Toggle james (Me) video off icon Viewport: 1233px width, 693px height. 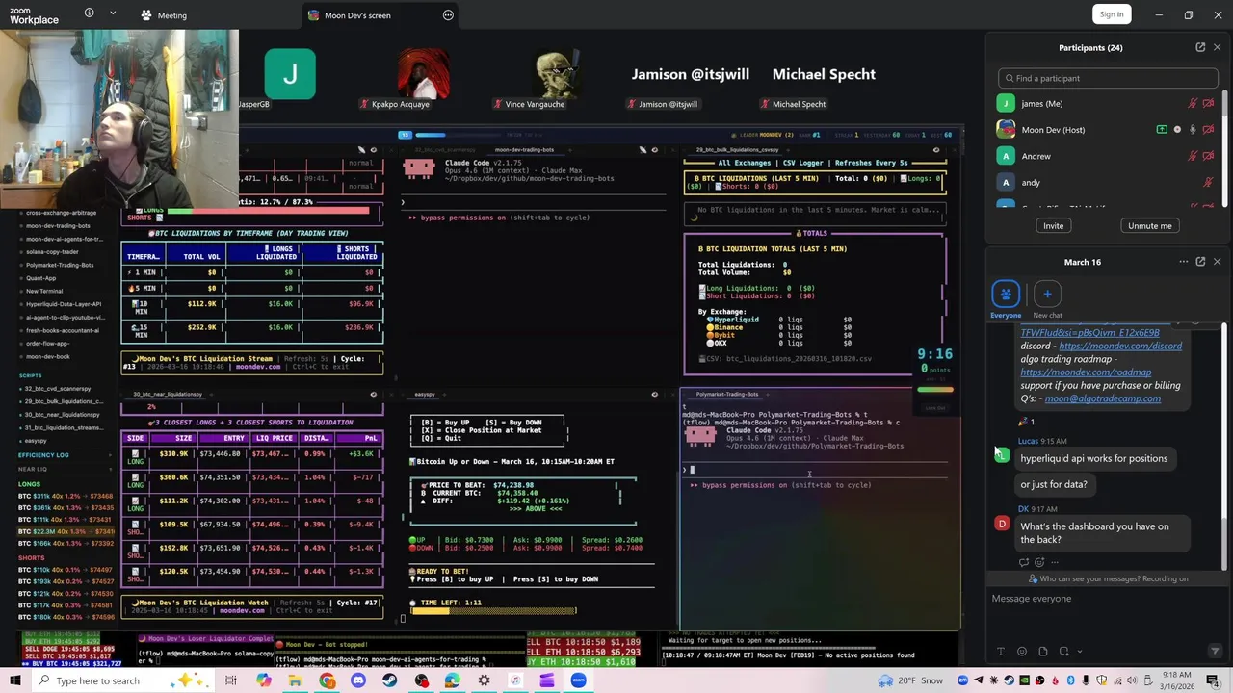(1209, 103)
